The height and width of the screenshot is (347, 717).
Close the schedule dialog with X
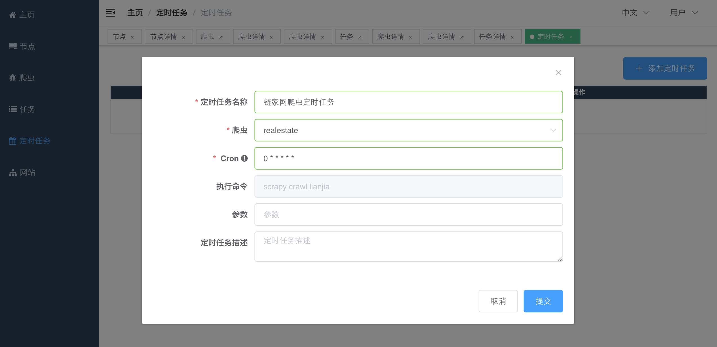559,73
